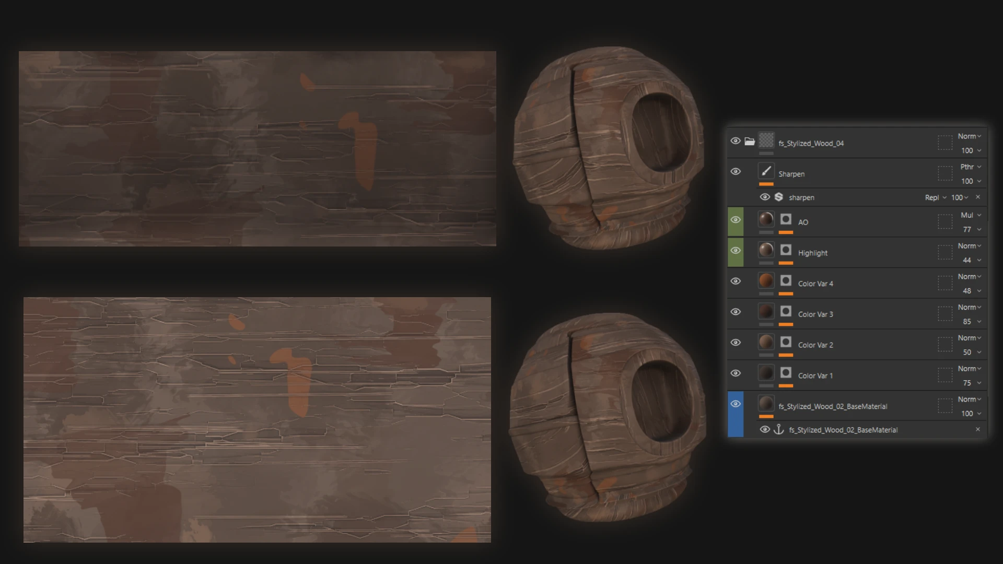Viewport: 1003px width, 564px height.
Task: Hide the Highlight layer
Action: tap(736, 250)
